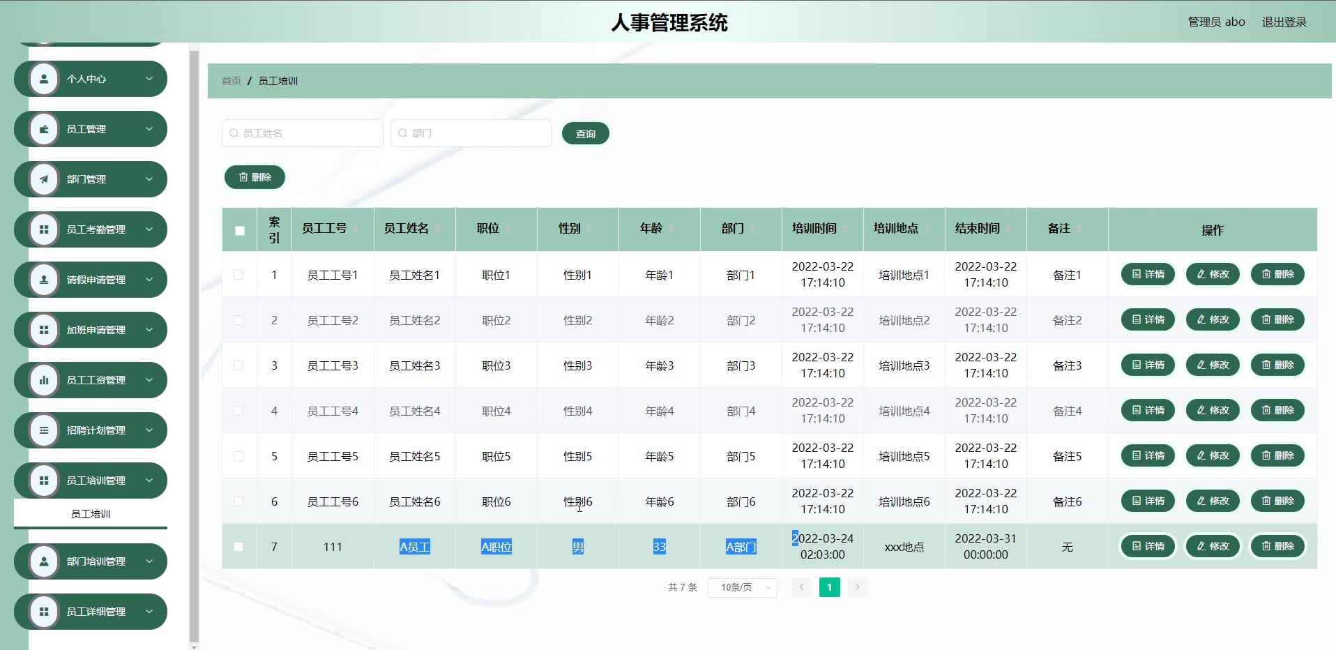Expand the 部门培训管理 menu chevron

[x=149, y=561]
